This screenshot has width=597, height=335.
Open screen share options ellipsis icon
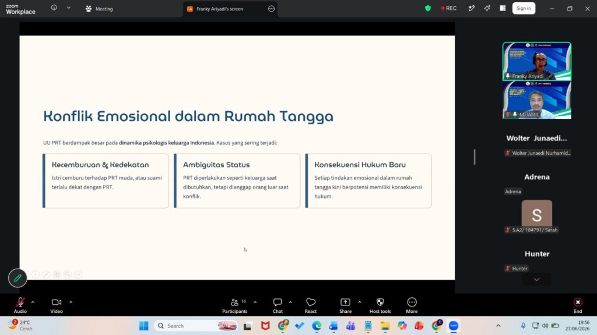click(x=271, y=9)
